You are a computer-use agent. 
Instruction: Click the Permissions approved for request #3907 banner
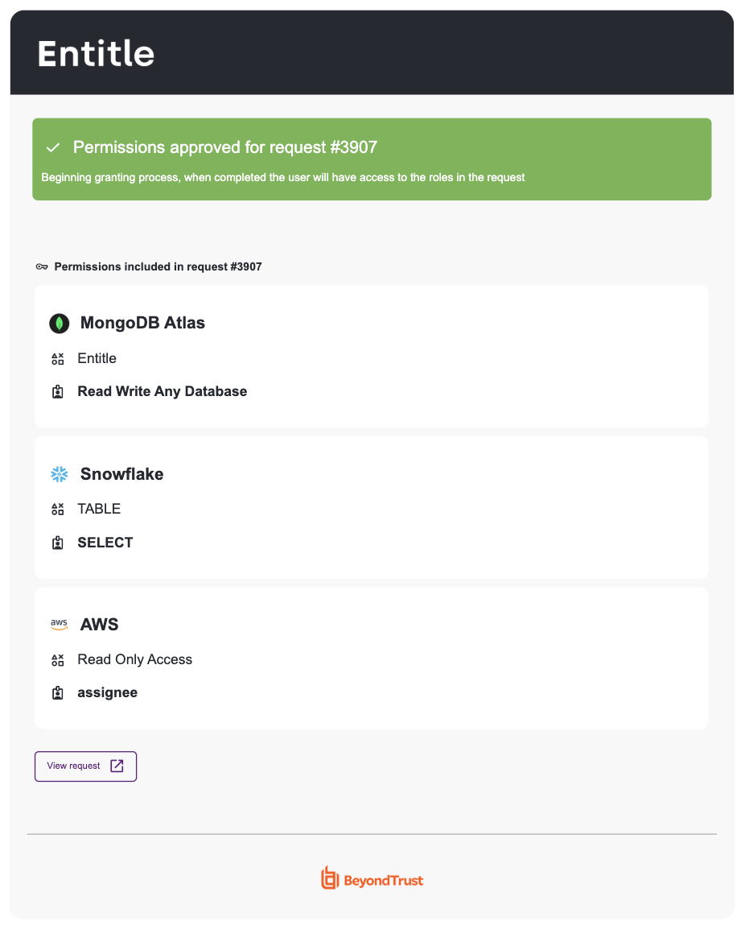(372, 159)
